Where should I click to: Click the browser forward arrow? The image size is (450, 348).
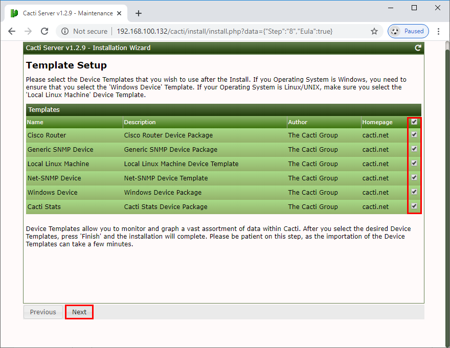[x=28, y=31]
